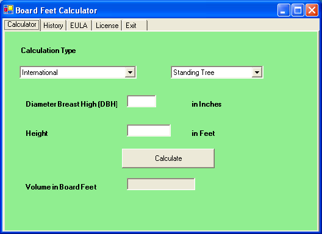Open the History tab

pos(53,26)
